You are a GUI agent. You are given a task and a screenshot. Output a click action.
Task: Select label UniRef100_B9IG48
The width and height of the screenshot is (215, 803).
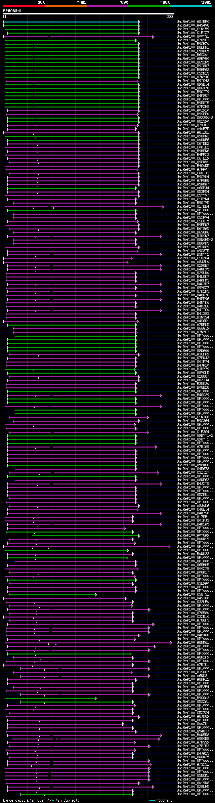(193, 81)
